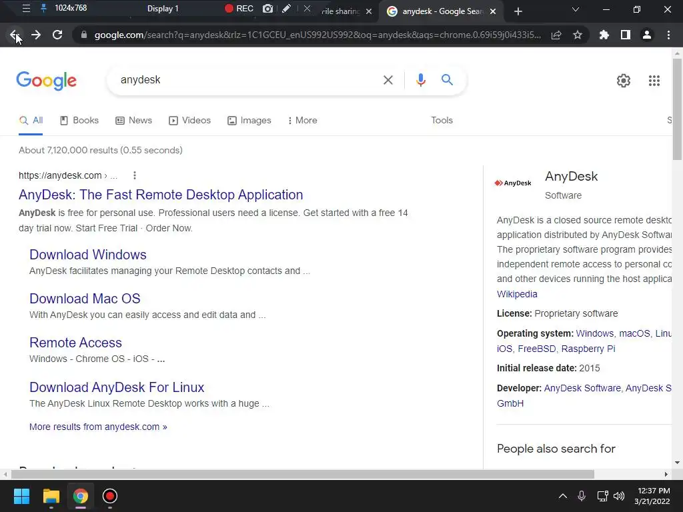Click the pencil annotate icon
The image size is (683, 512).
(x=286, y=9)
